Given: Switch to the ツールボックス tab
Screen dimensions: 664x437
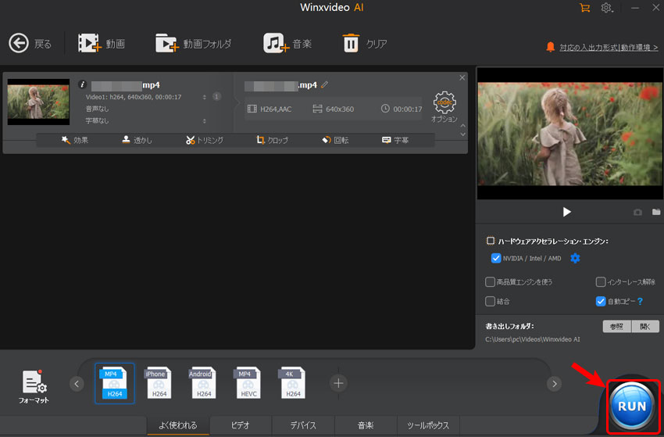Looking at the screenshot, I should point(427,425).
